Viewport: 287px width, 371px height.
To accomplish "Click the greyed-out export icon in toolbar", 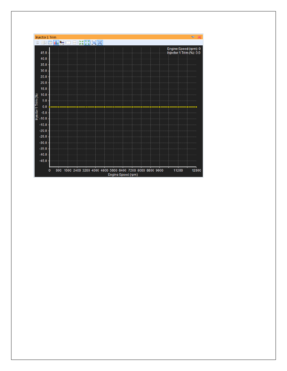I will 44,43.
